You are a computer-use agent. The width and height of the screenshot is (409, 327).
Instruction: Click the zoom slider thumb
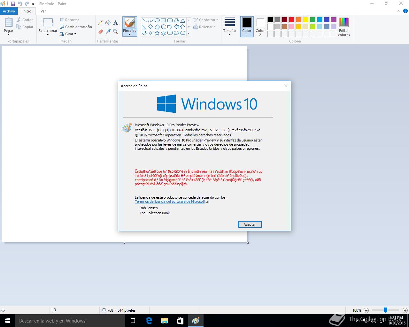tap(386, 310)
